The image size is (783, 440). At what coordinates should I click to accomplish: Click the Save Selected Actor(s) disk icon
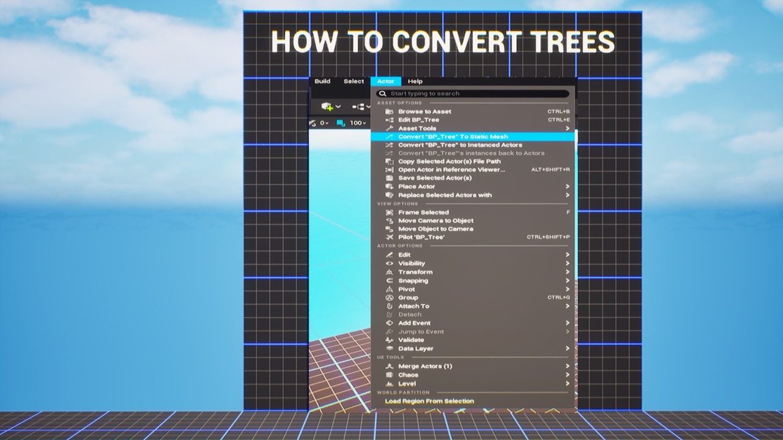pyautogui.click(x=390, y=178)
